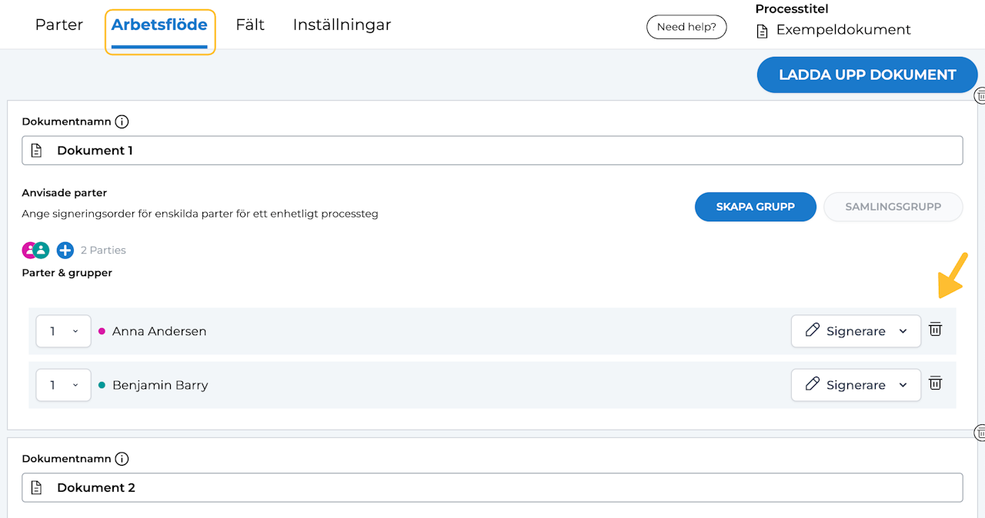Click the Dokument 2 name field

pyautogui.click(x=492, y=488)
